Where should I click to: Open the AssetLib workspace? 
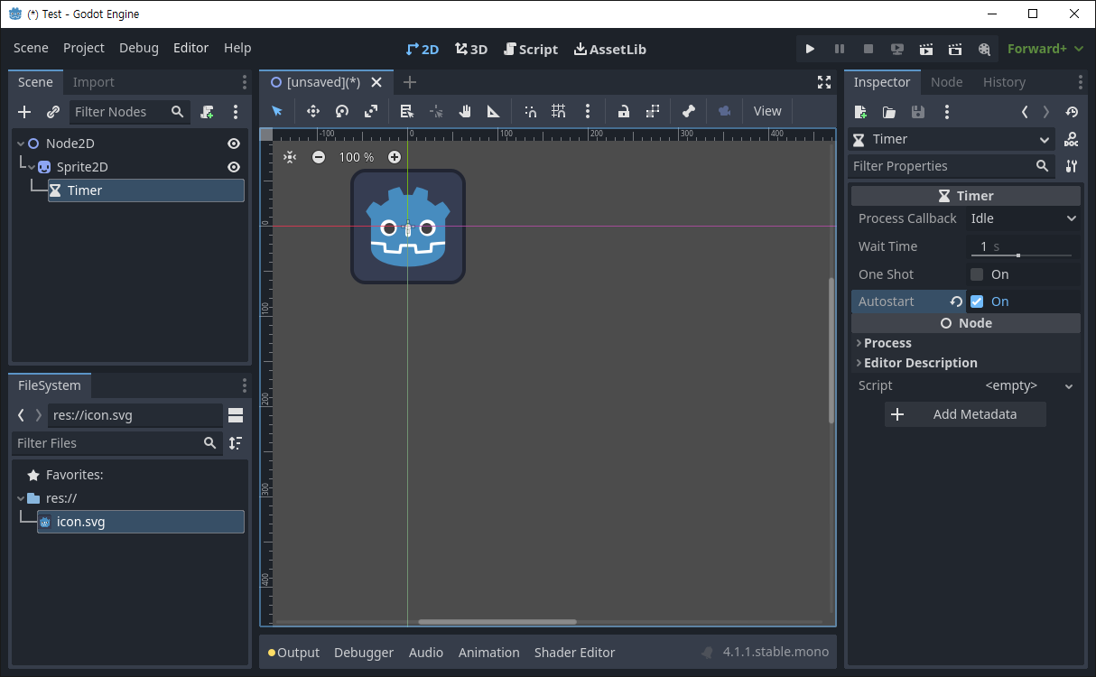[x=610, y=49]
